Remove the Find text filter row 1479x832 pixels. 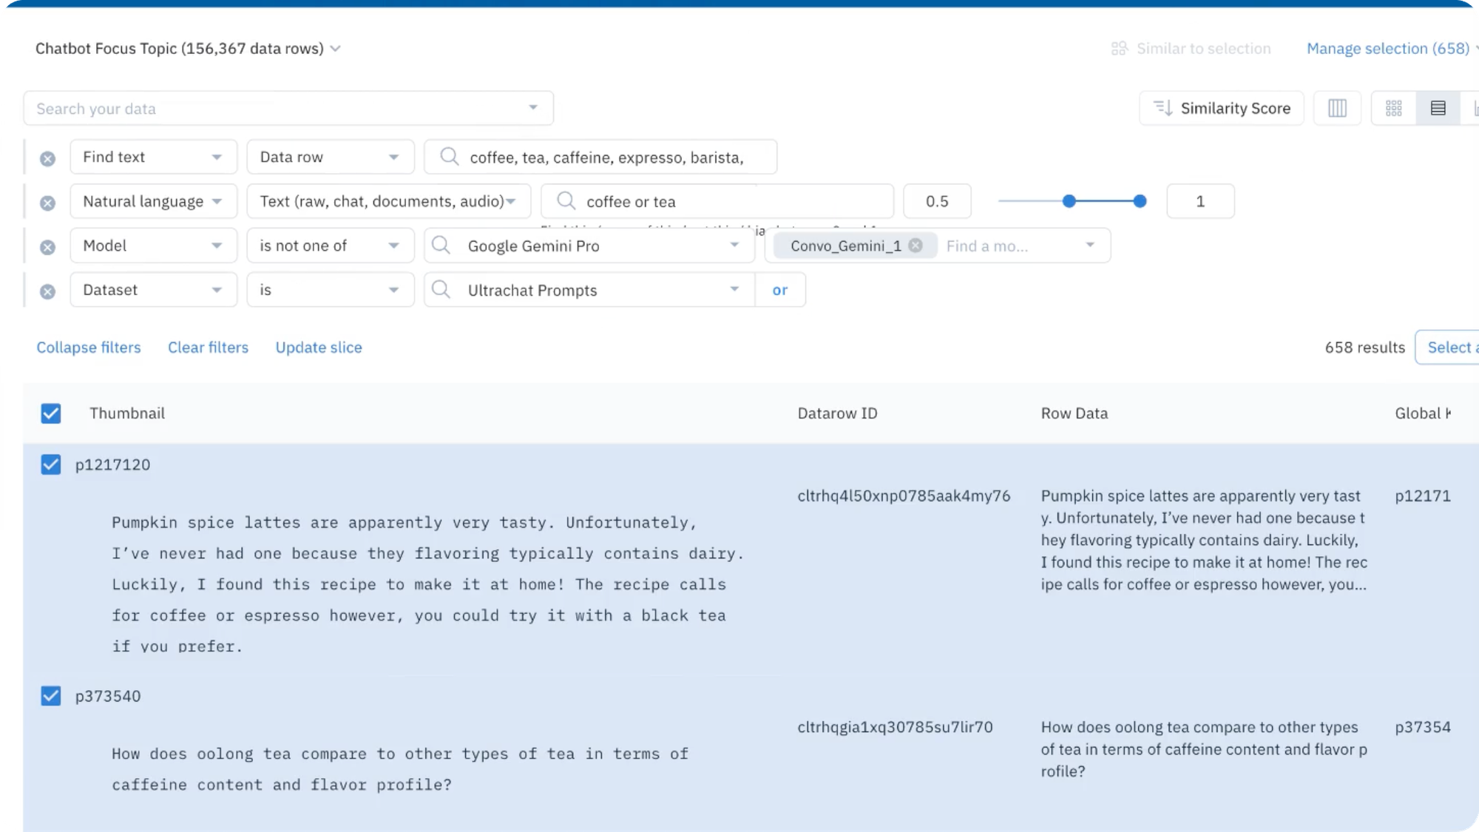47,158
